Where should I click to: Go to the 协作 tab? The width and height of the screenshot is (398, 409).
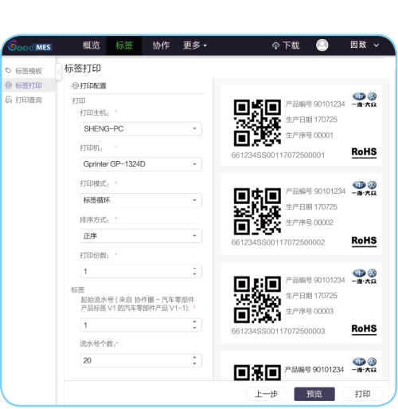pos(161,45)
